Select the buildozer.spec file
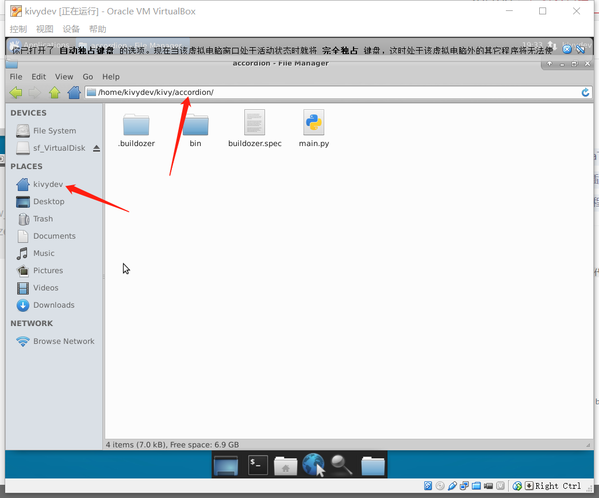This screenshot has height=498, width=599. [255, 129]
